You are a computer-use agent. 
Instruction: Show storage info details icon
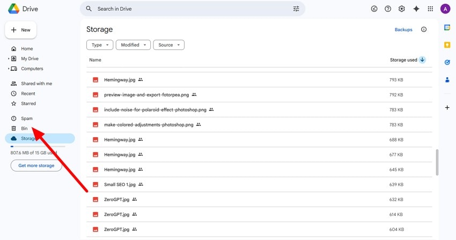[424, 29]
